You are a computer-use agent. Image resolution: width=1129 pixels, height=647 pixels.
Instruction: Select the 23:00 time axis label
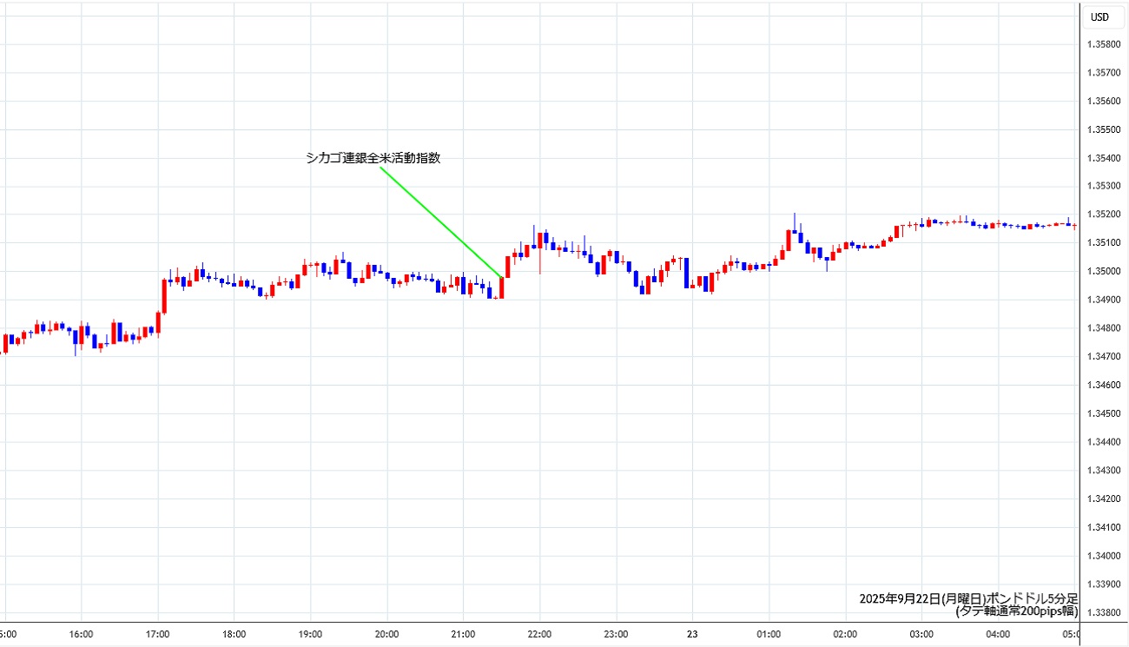[616, 634]
